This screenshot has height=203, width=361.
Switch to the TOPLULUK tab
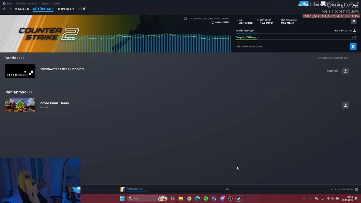pyautogui.click(x=66, y=9)
